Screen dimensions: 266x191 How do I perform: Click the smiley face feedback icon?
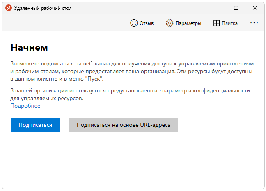tap(134, 23)
